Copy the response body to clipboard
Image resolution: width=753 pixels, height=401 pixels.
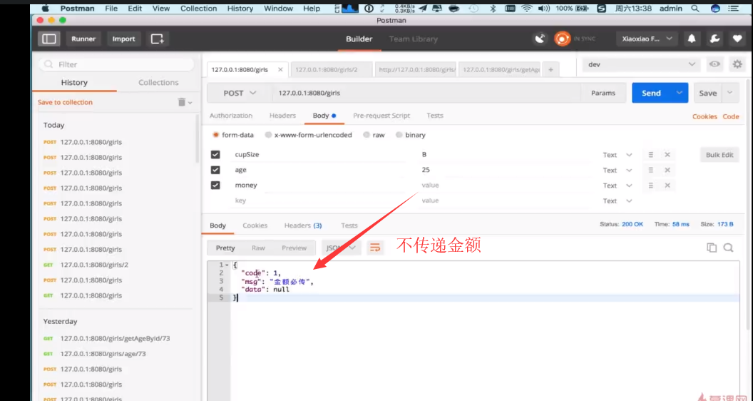tap(711, 248)
